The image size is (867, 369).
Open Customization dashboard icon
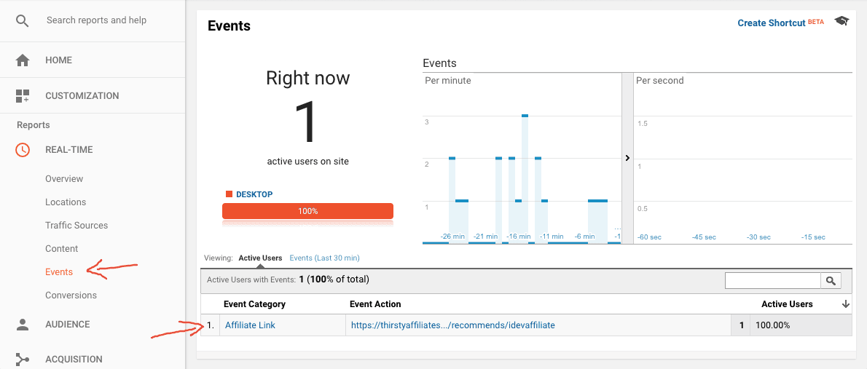pyautogui.click(x=23, y=96)
